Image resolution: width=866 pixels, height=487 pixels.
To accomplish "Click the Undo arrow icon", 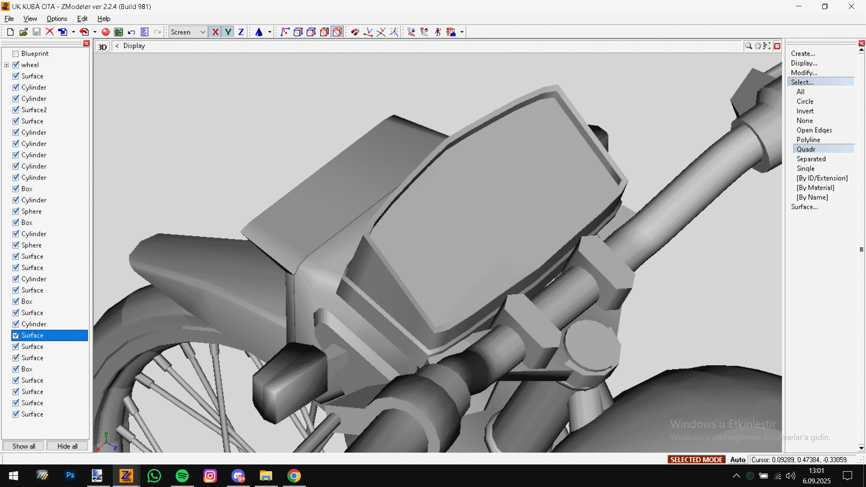I will click(131, 32).
